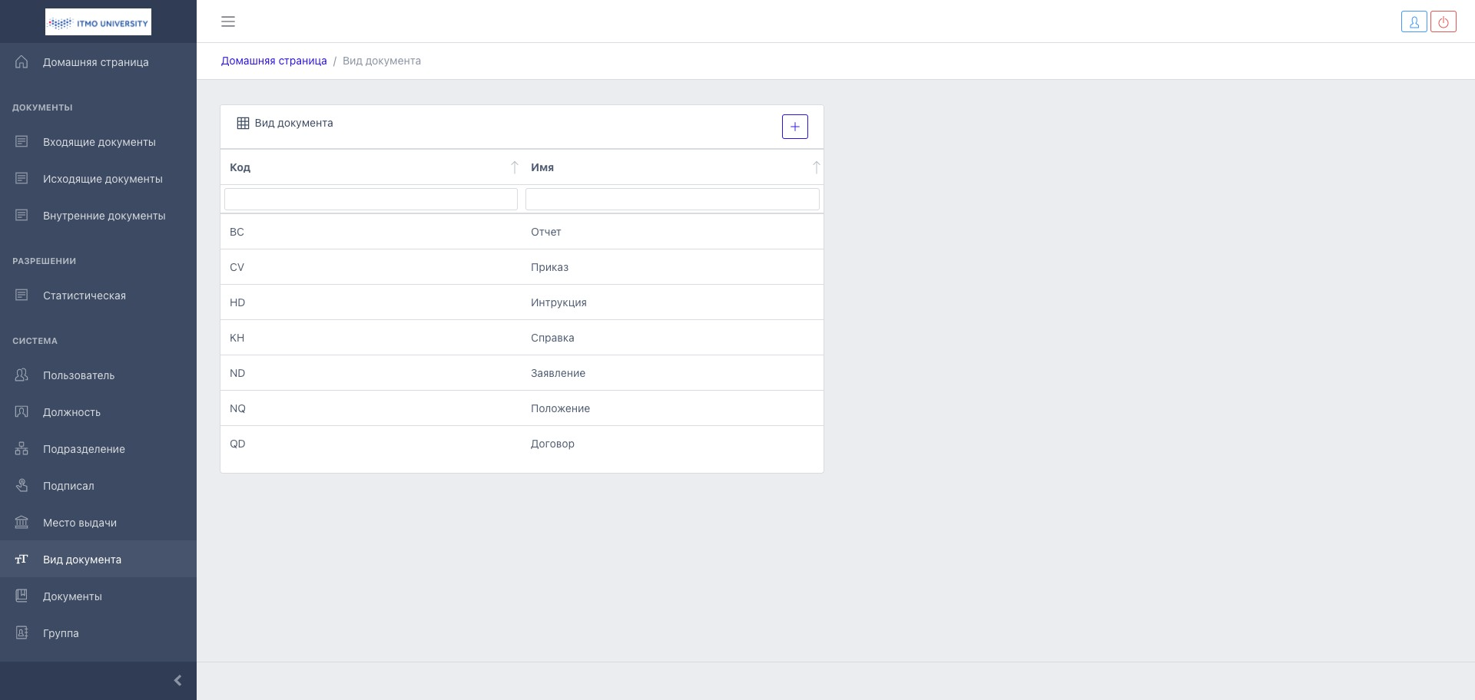Go to Статистическая sidebar item
Viewport: 1475px width, 700px height.
tap(85, 296)
